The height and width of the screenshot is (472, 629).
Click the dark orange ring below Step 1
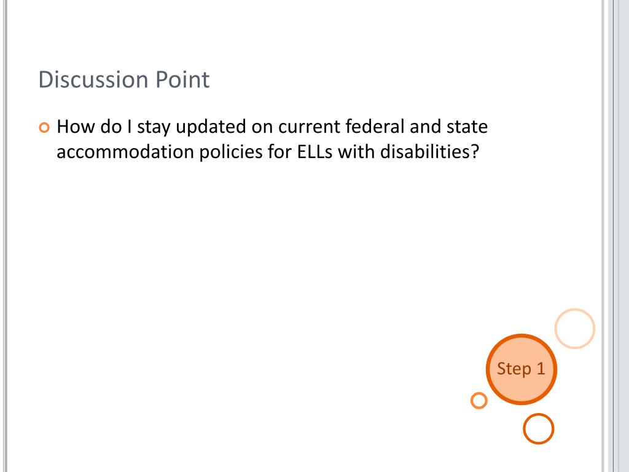pyautogui.click(x=538, y=428)
